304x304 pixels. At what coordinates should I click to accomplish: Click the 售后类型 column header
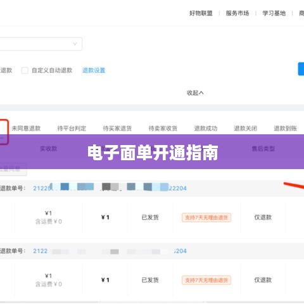click(263, 149)
